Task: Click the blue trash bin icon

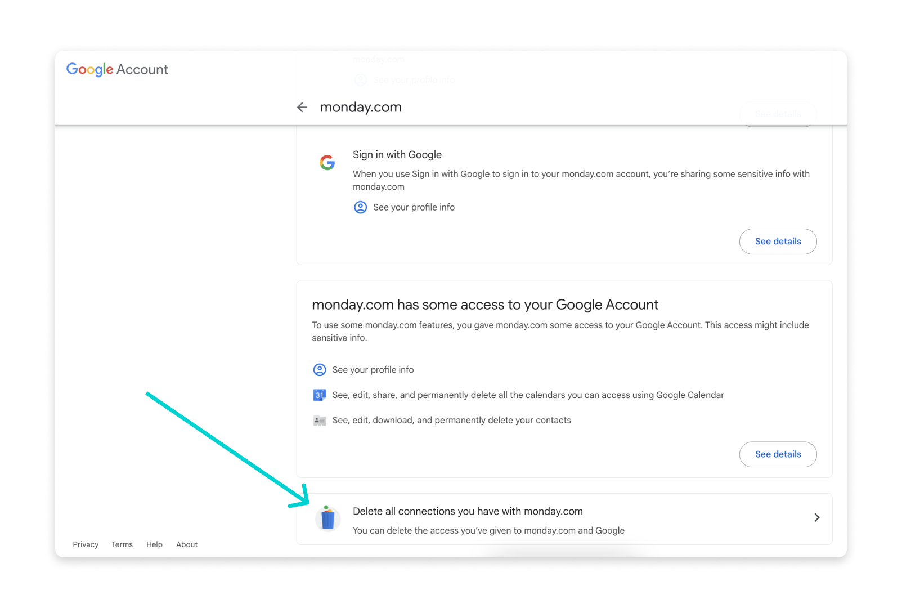Action: coord(327,518)
